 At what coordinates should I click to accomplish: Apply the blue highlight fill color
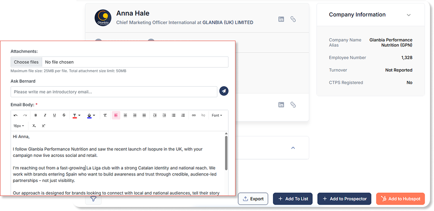pyautogui.click(x=89, y=115)
